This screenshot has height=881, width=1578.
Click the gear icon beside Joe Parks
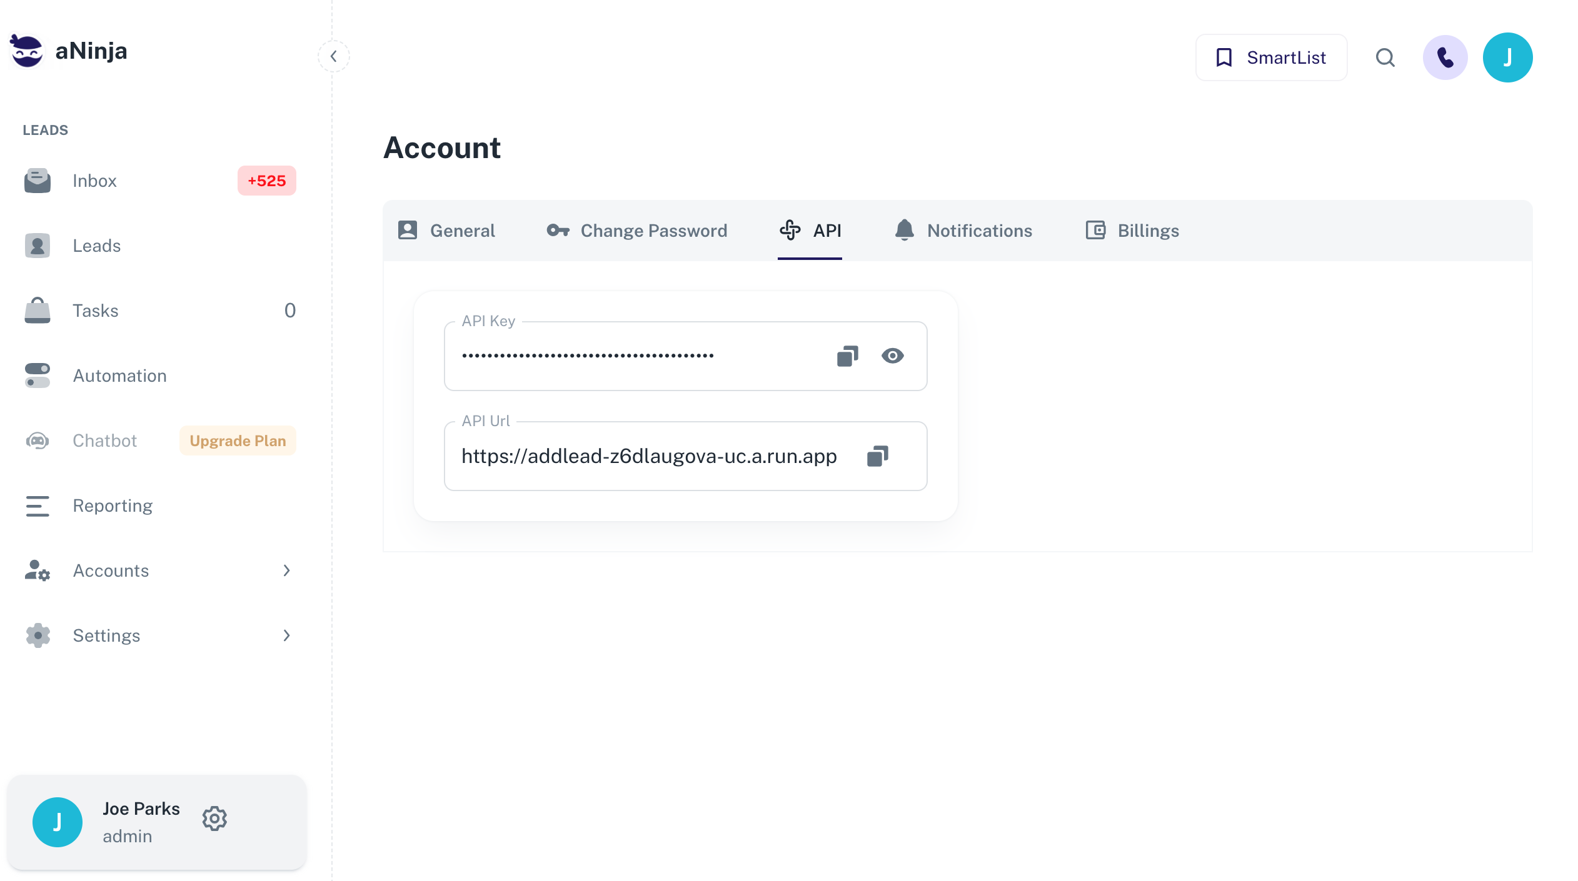click(214, 819)
